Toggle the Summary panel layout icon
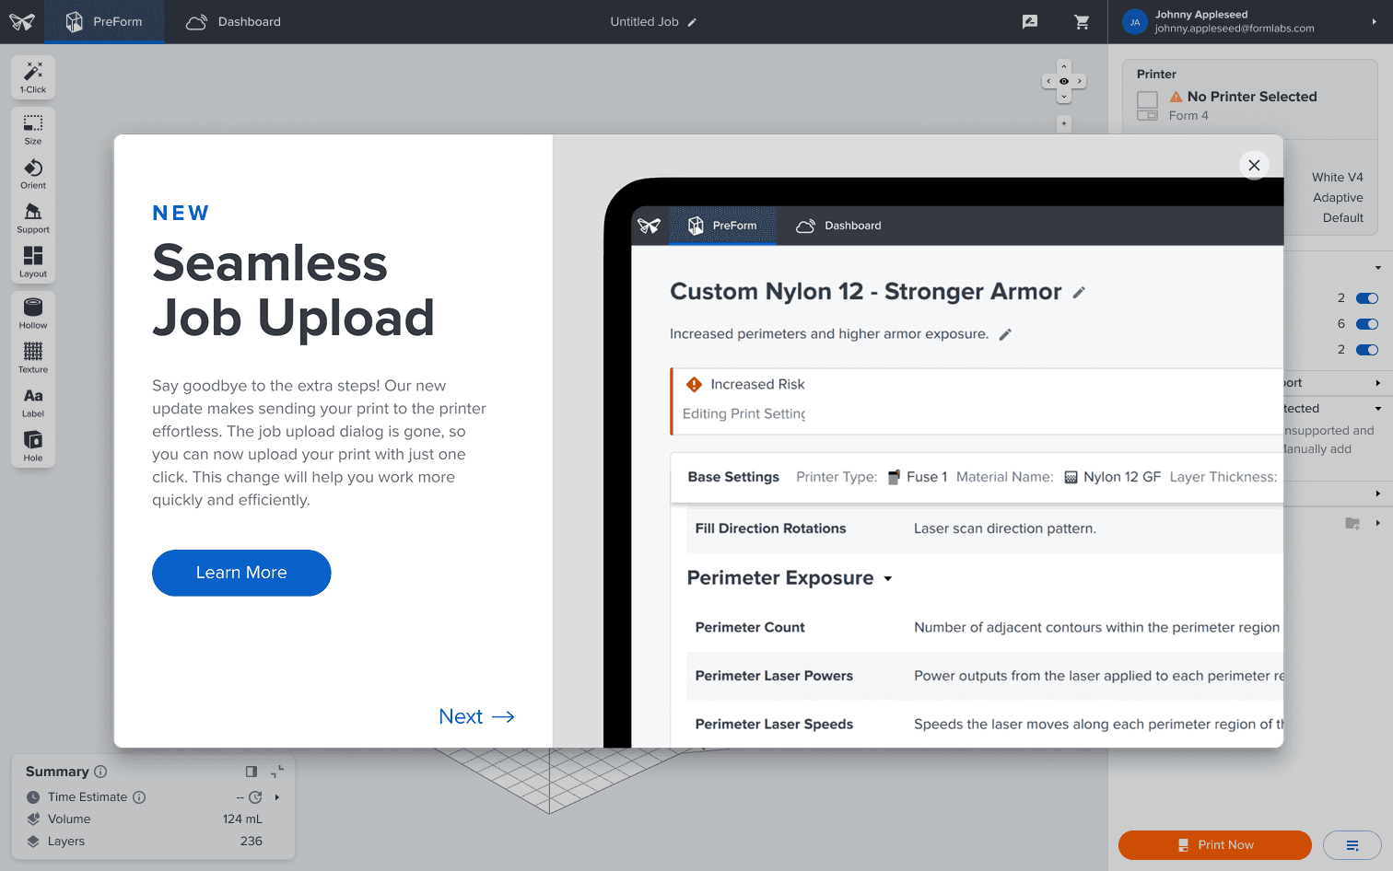Screen dimensions: 1393x871 (x=252, y=772)
